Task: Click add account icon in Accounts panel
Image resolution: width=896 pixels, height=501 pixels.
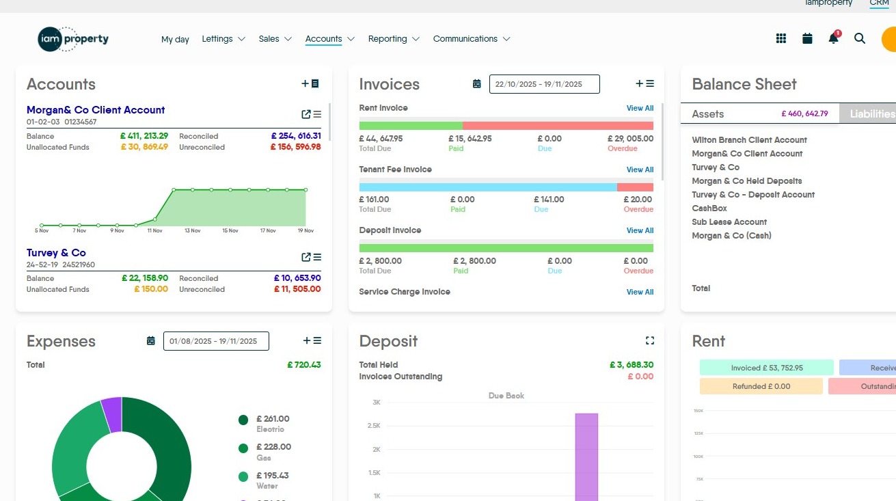Action: click(x=310, y=84)
